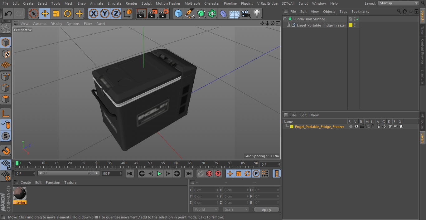
Task: Switch to Texture mode
Action: 6,54
